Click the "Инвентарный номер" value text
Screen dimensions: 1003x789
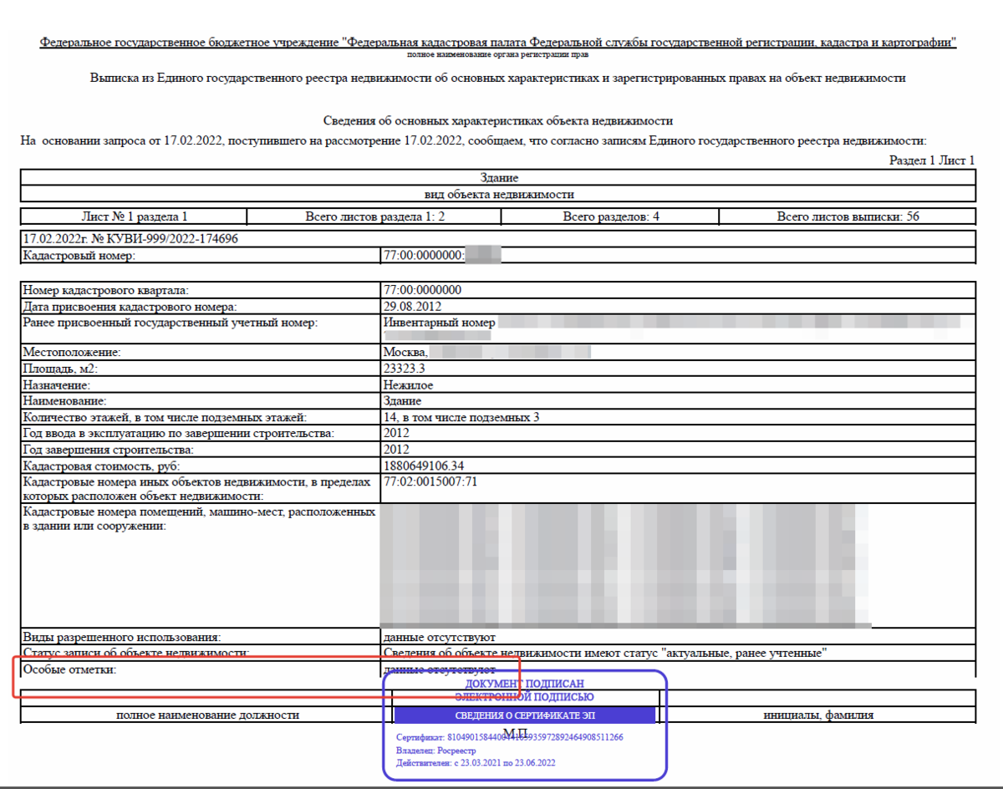pos(440,323)
